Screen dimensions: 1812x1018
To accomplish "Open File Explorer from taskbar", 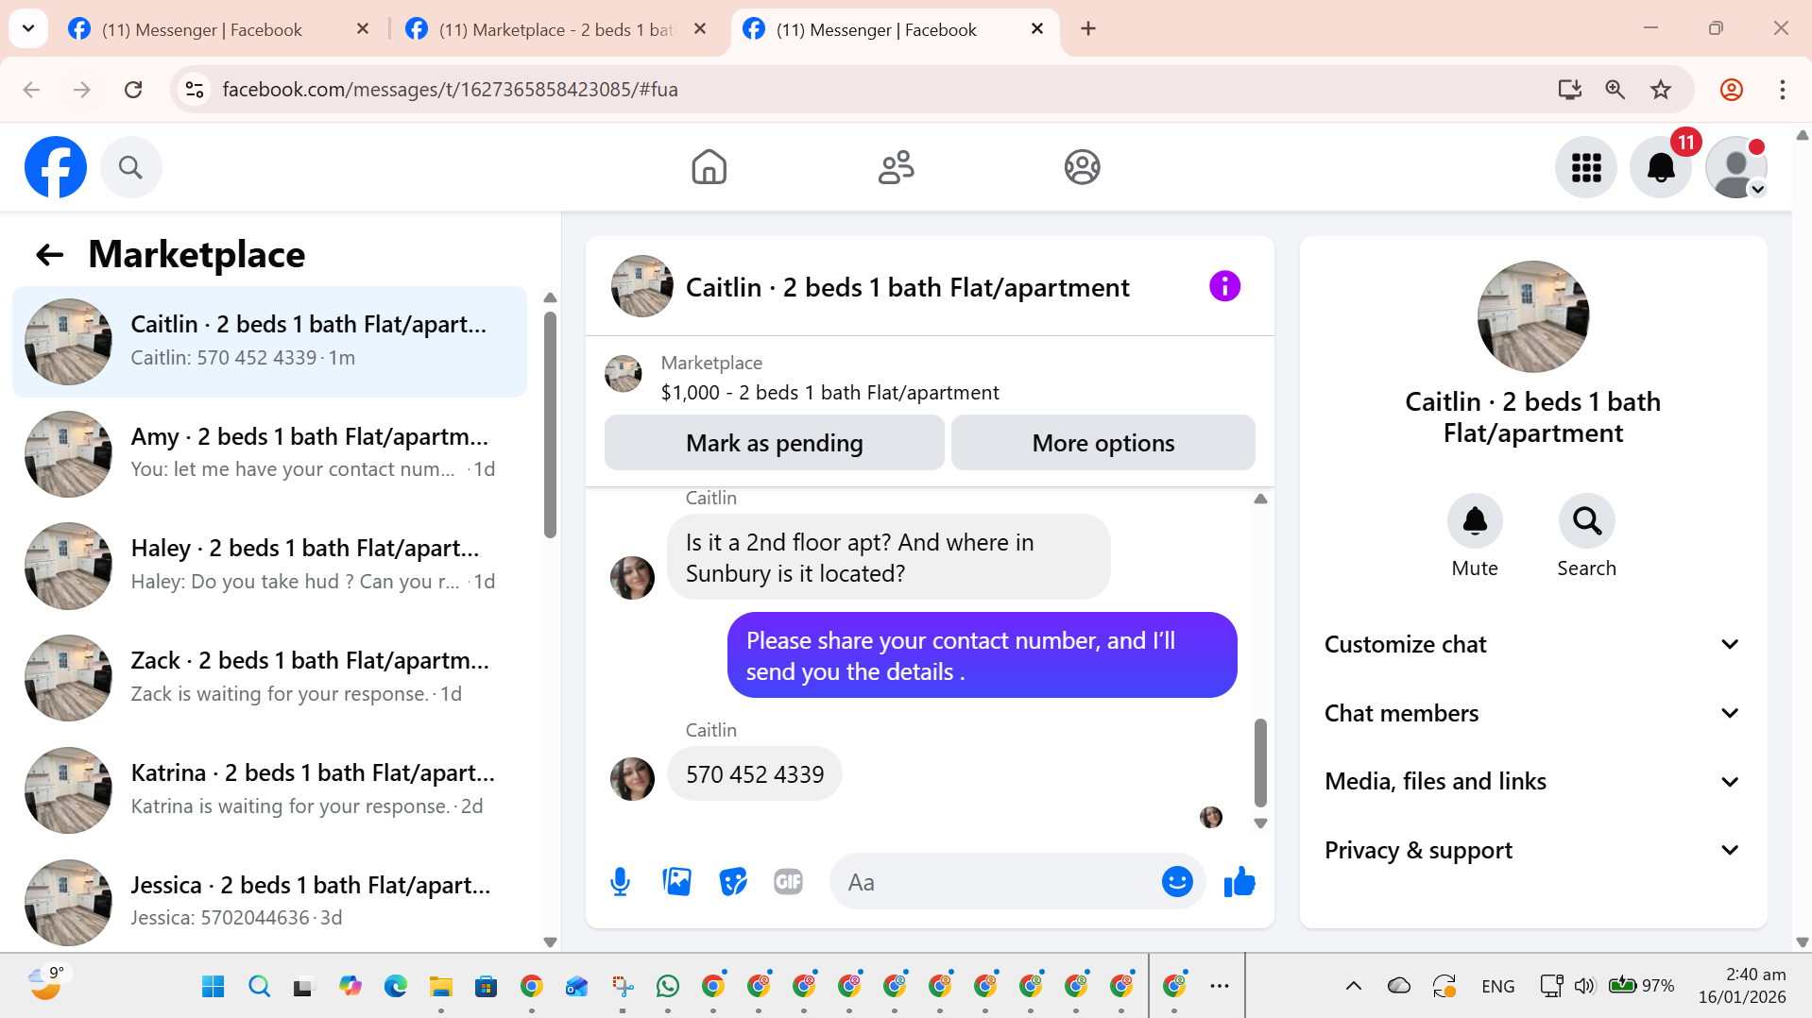I will [440, 986].
